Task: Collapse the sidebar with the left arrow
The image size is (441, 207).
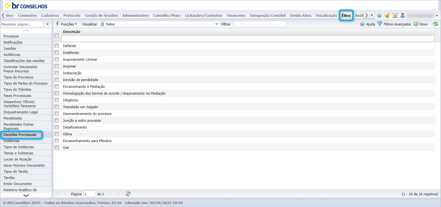Action: [x=48, y=24]
